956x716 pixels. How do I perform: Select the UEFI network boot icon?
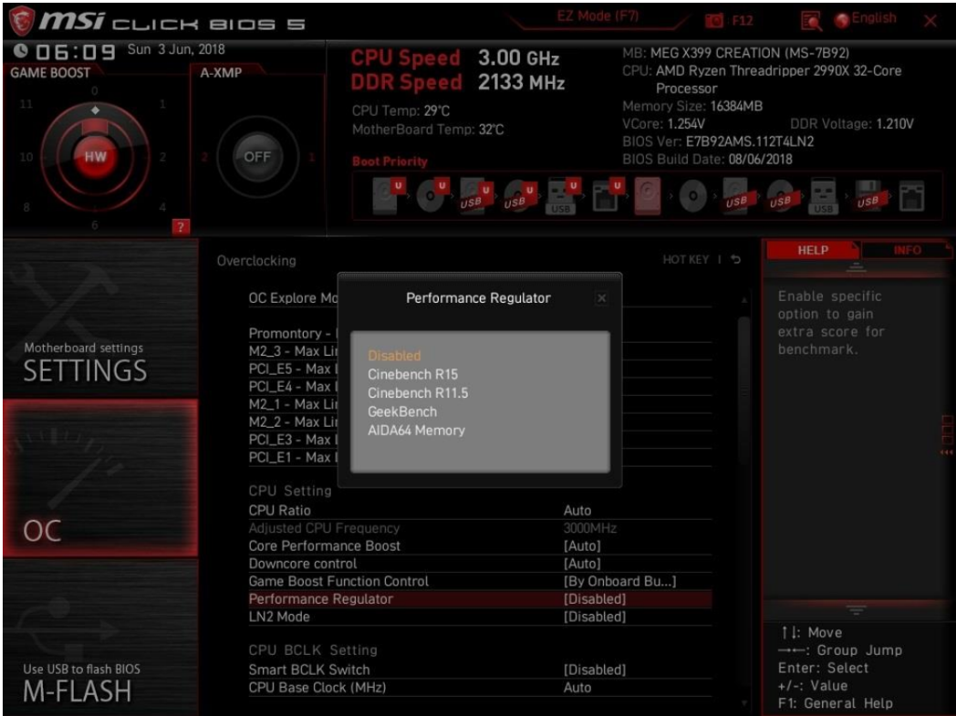click(x=607, y=196)
